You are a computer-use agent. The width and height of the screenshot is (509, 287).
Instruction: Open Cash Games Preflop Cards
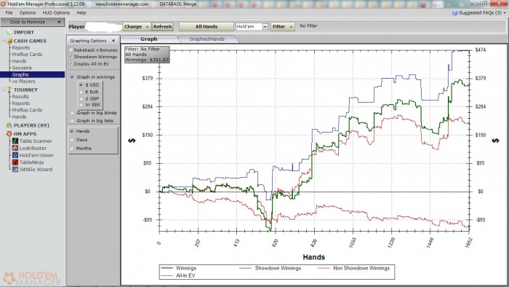pos(28,55)
